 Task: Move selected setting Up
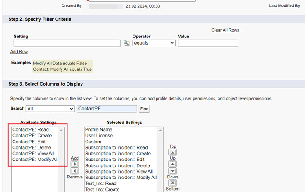(172, 164)
